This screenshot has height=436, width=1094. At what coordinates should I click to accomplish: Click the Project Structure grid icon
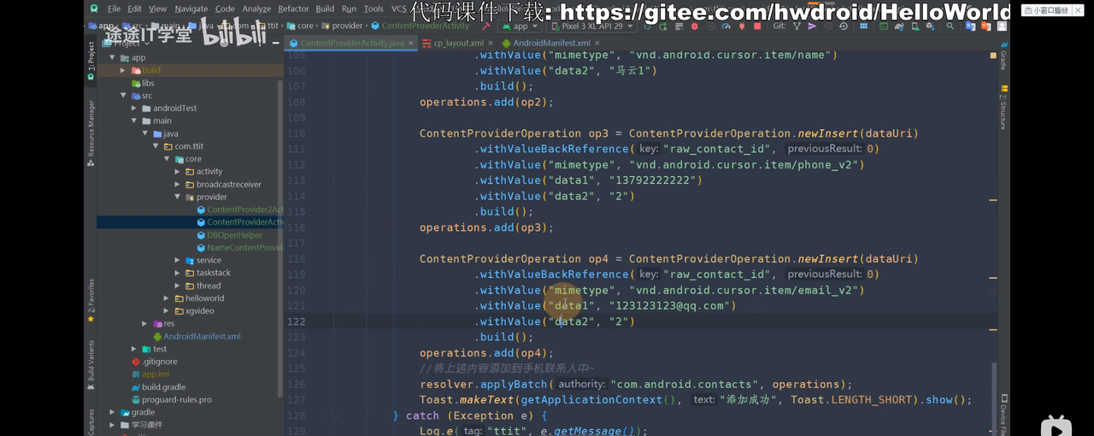pyautogui.click(x=863, y=26)
